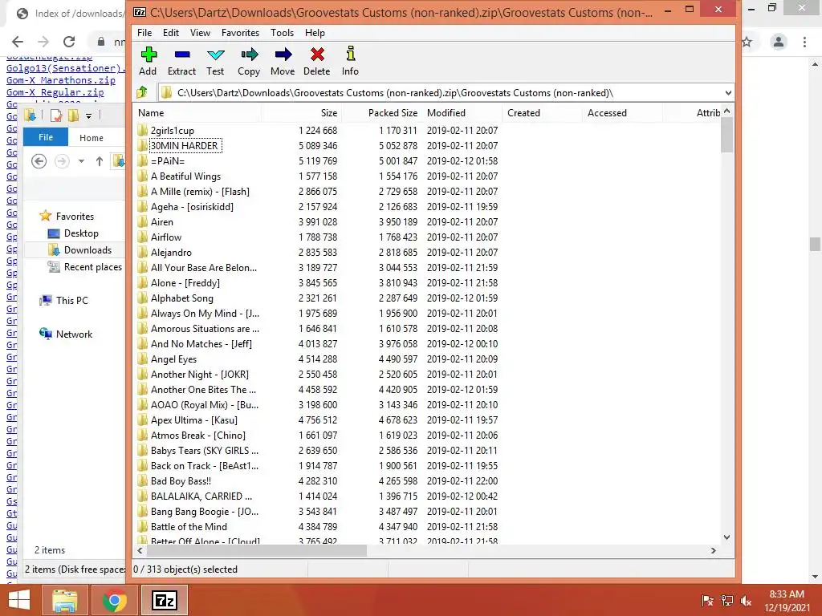Click the 7z icon in the taskbar
This screenshot has height=616, width=822.
[x=164, y=600]
